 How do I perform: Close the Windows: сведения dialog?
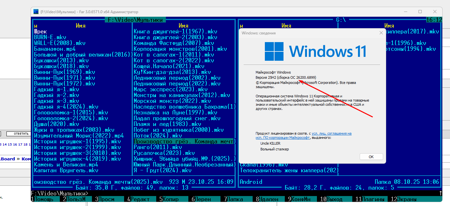381,33
